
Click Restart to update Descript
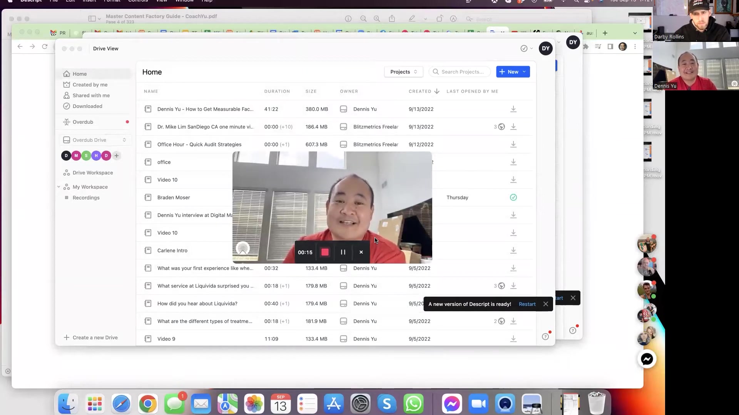click(x=527, y=304)
